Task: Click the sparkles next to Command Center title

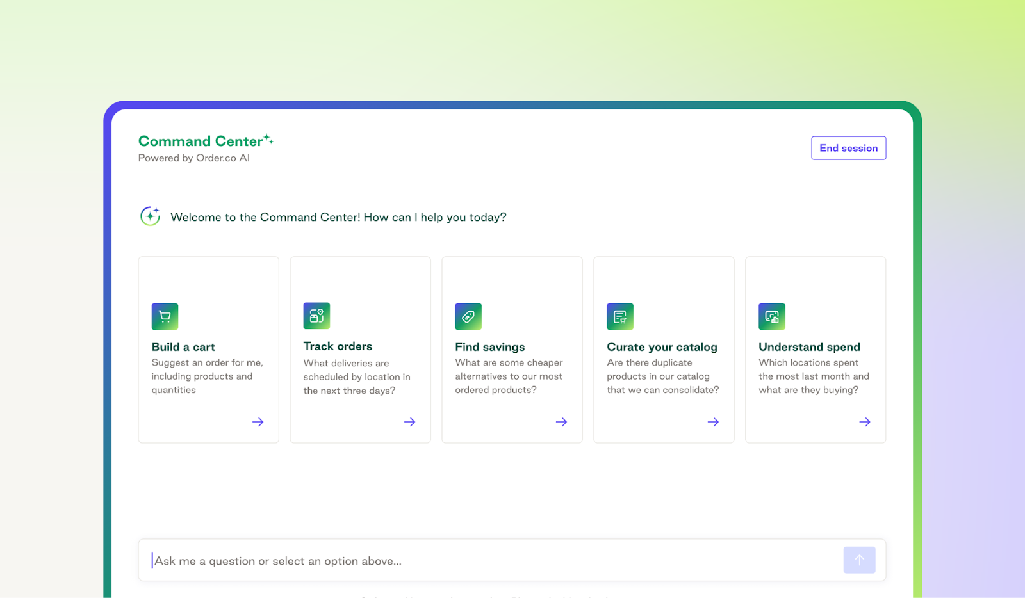Action: [268, 139]
